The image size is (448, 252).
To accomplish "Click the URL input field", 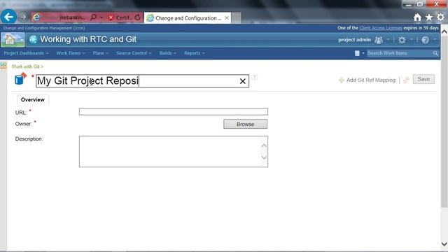I will (x=174, y=111).
